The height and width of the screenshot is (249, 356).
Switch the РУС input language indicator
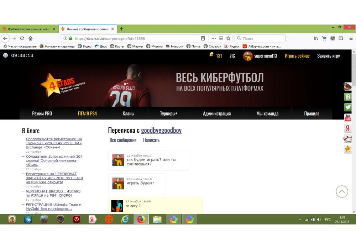coord(328,219)
